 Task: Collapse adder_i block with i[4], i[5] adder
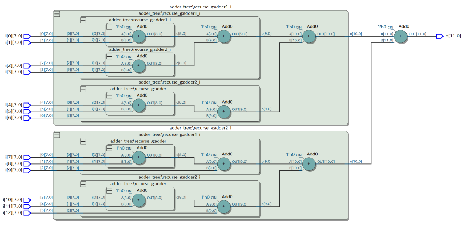[x=109, y=96]
